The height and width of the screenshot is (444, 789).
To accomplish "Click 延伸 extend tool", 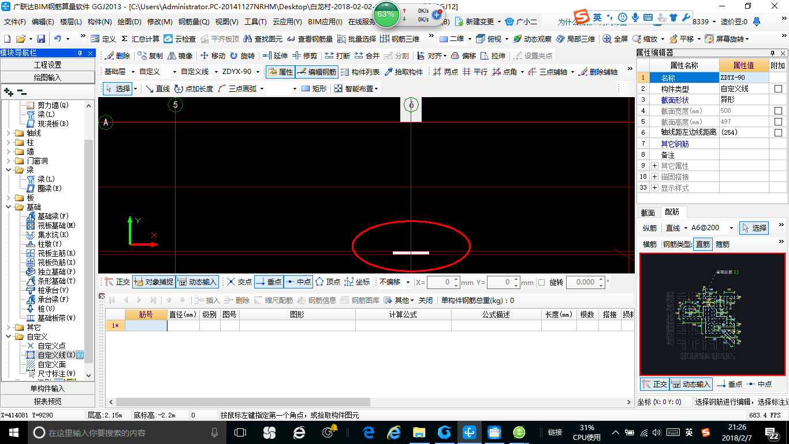I will pyautogui.click(x=275, y=56).
